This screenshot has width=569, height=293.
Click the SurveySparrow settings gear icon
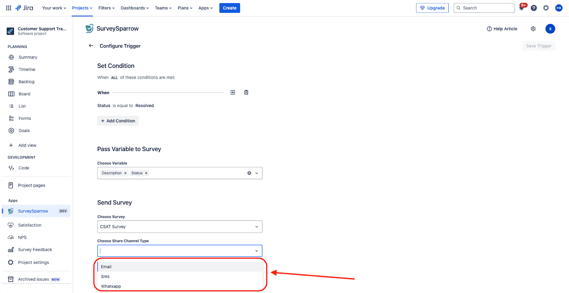click(x=533, y=29)
